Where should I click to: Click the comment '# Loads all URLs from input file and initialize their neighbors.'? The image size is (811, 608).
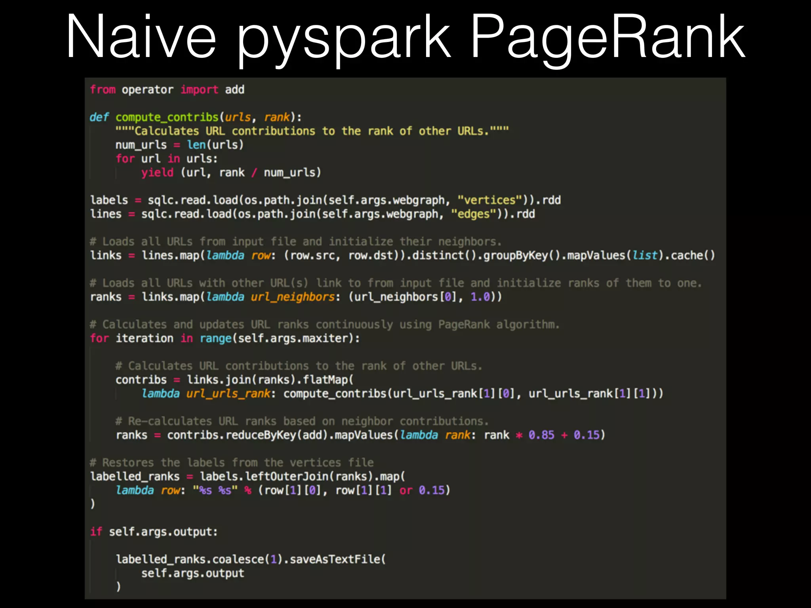(x=296, y=241)
